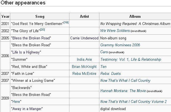Jump to citation reference 20
Viewport: 171px width, 112px height.
tap(42, 30)
